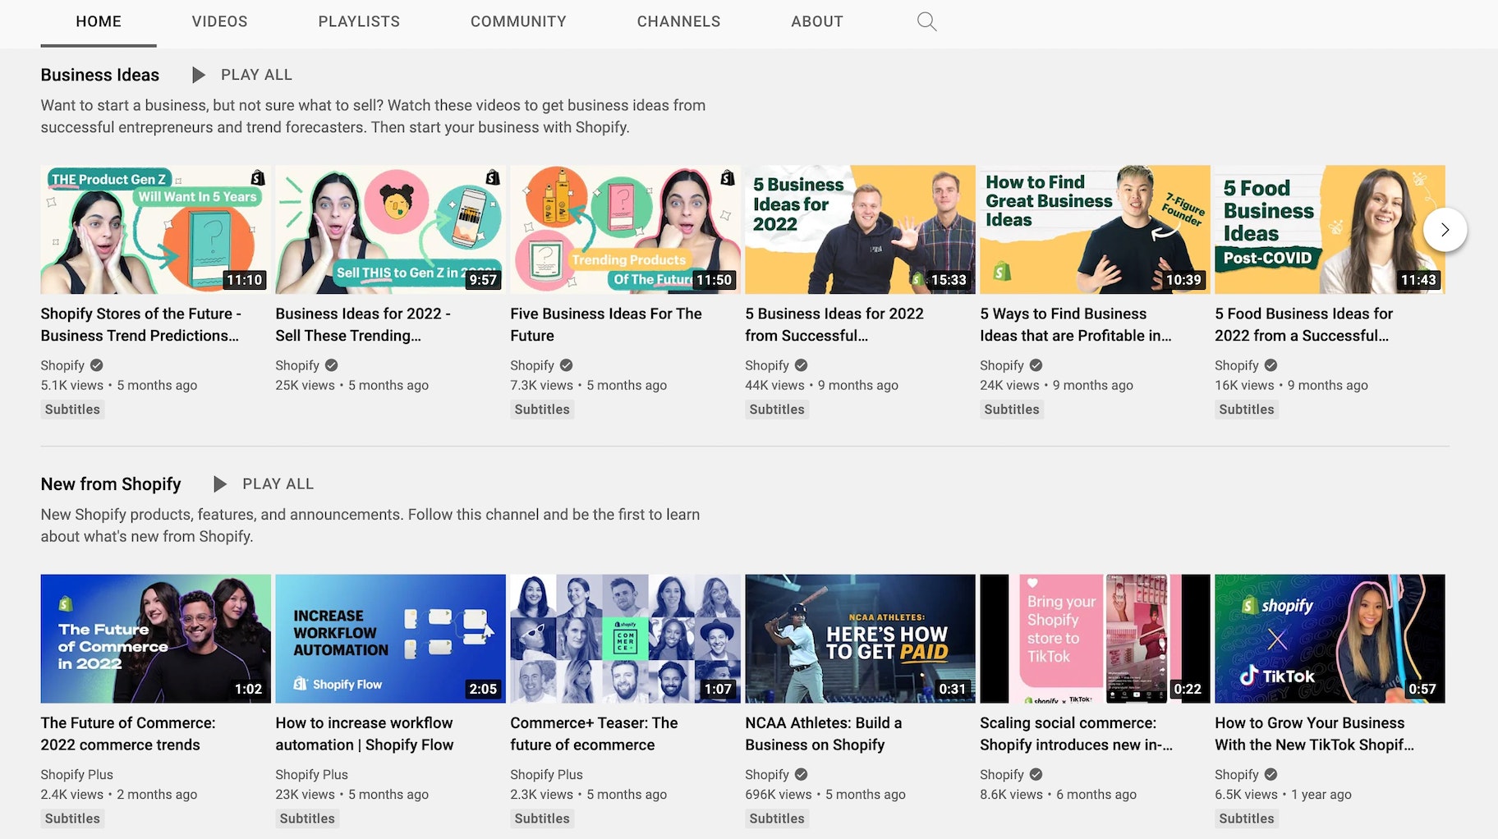This screenshot has height=839, width=1498.
Task: Click verified badge under Shopify Stores of the Future
Action: pyautogui.click(x=96, y=365)
